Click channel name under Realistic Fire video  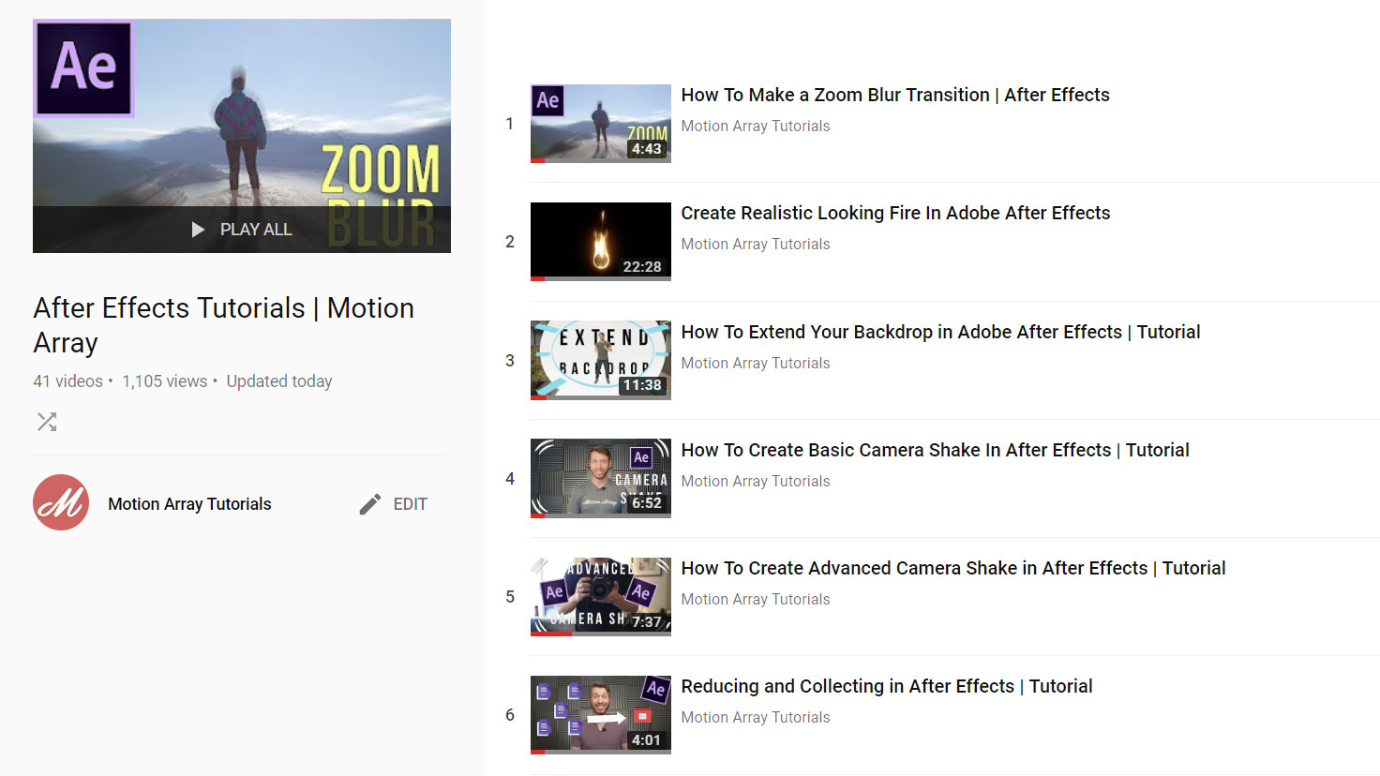[x=756, y=244]
